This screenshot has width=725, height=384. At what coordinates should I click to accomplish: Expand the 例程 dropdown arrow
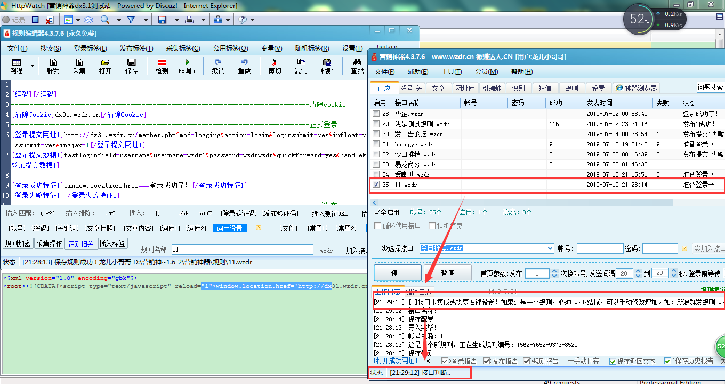(31, 65)
